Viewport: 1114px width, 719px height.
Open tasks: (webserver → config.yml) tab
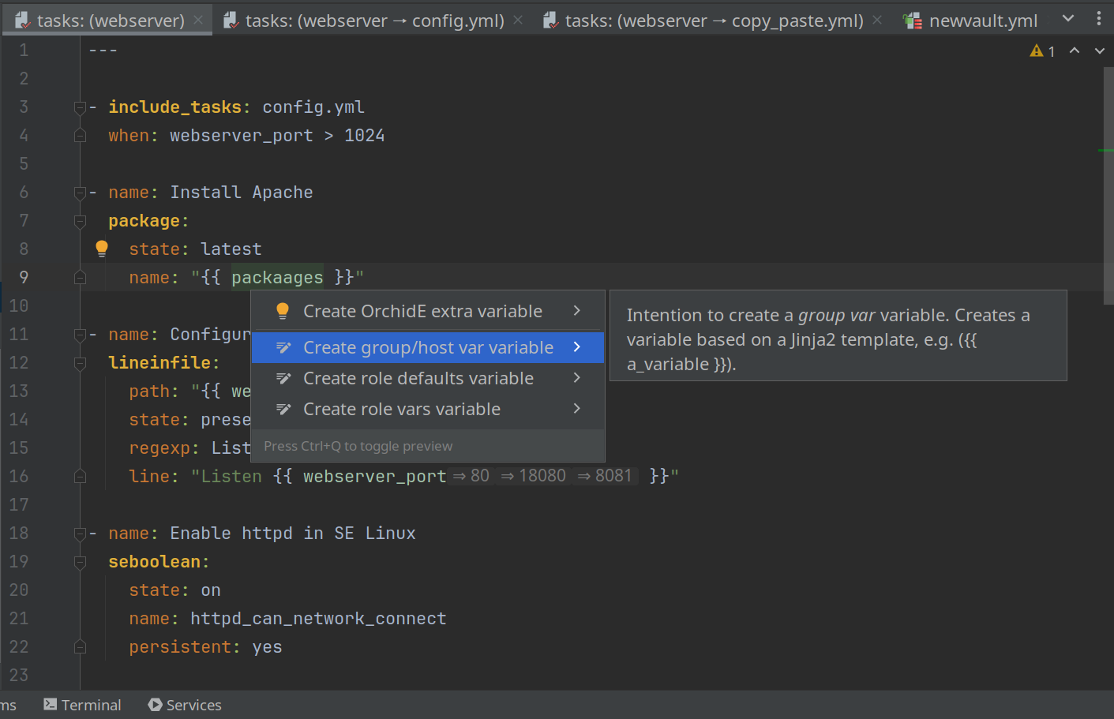point(374,21)
